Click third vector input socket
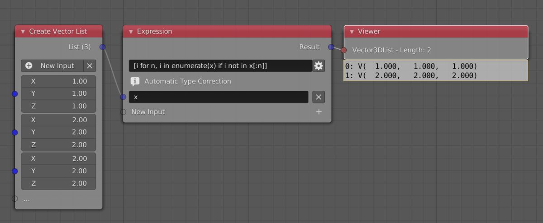Screen dimensions: 543x223 [x=14, y=171]
